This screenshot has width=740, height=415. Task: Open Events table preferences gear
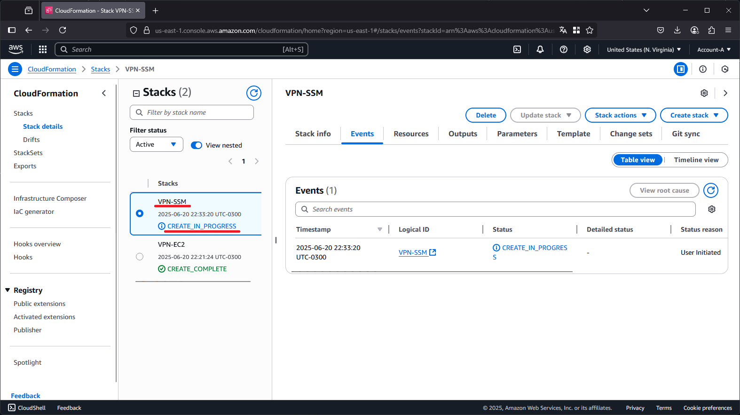pyautogui.click(x=712, y=209)
